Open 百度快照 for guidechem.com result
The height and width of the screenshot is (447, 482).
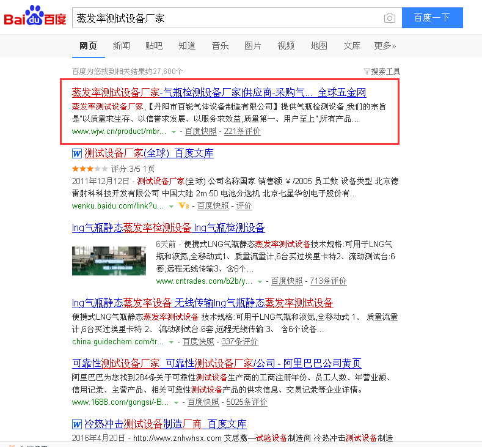pos(199,341)
